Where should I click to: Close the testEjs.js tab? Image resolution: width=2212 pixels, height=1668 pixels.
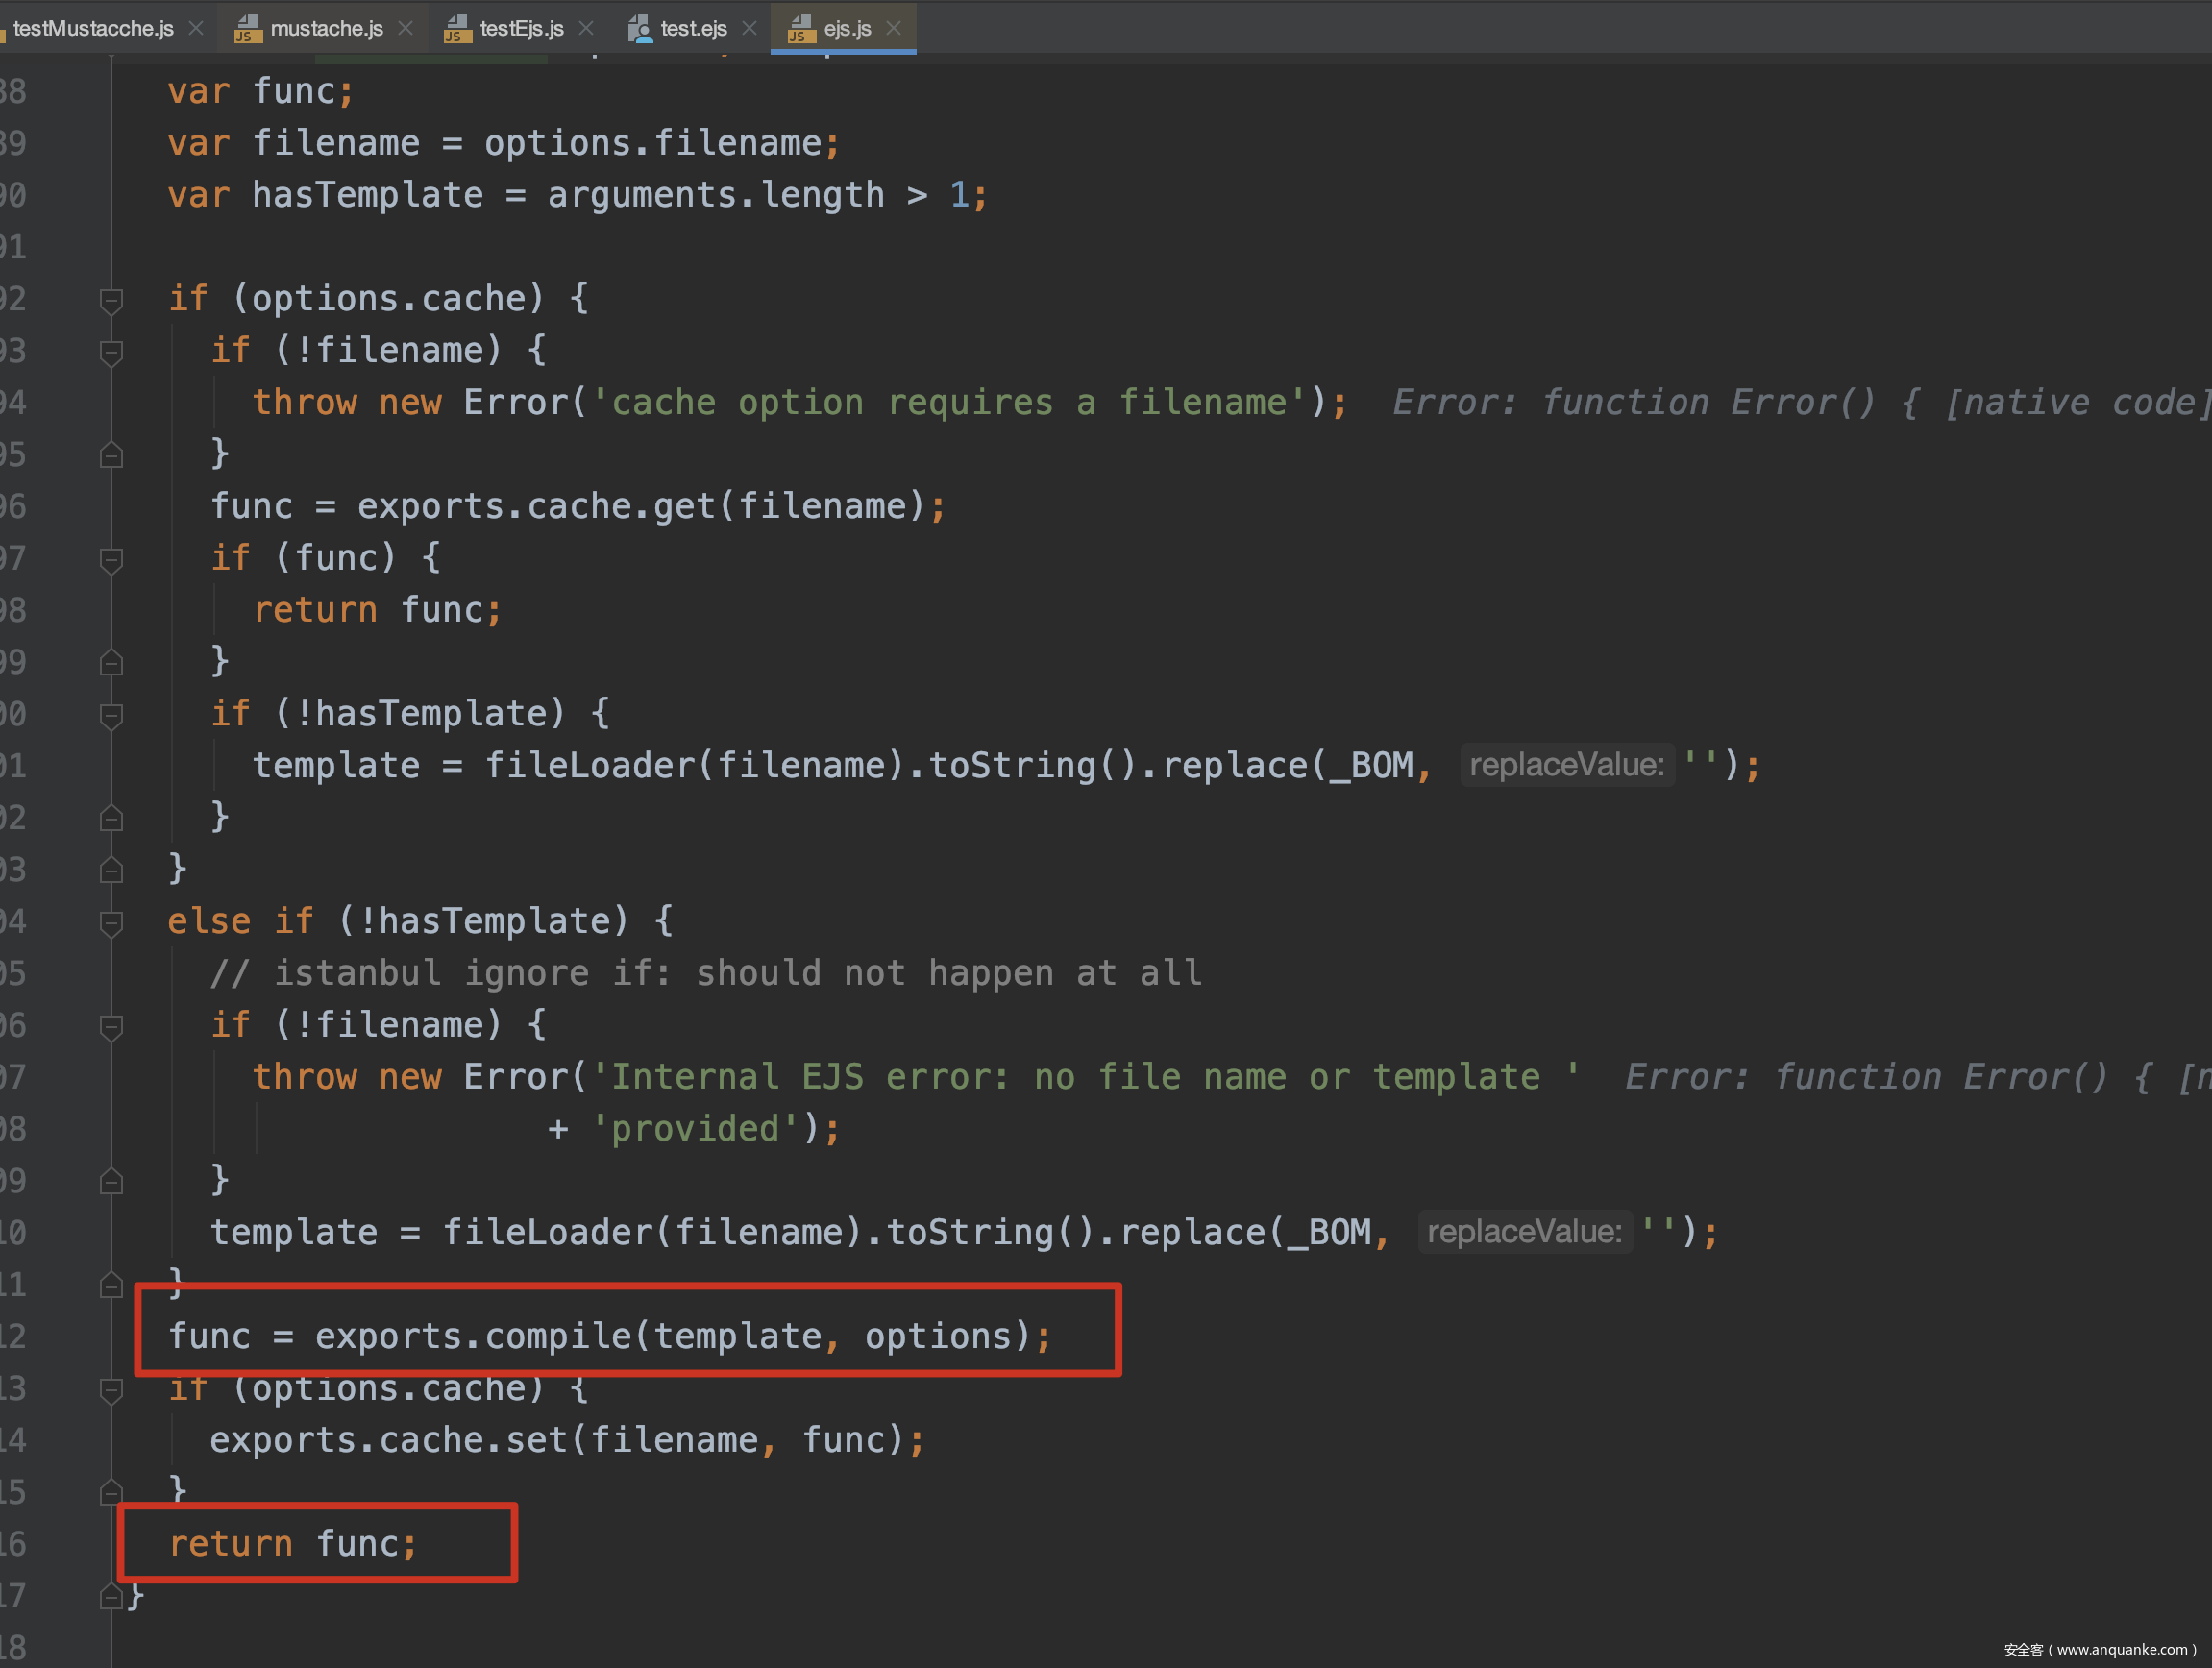click(x=586, y=28)
